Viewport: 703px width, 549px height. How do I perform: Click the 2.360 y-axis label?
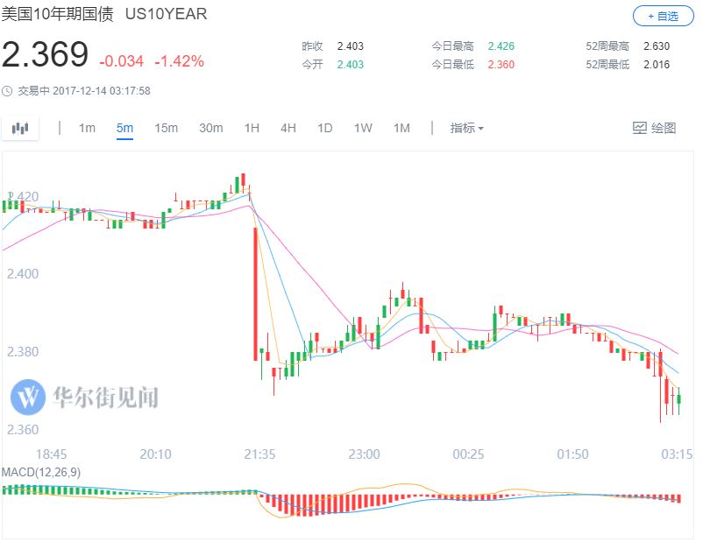point(23,430)
